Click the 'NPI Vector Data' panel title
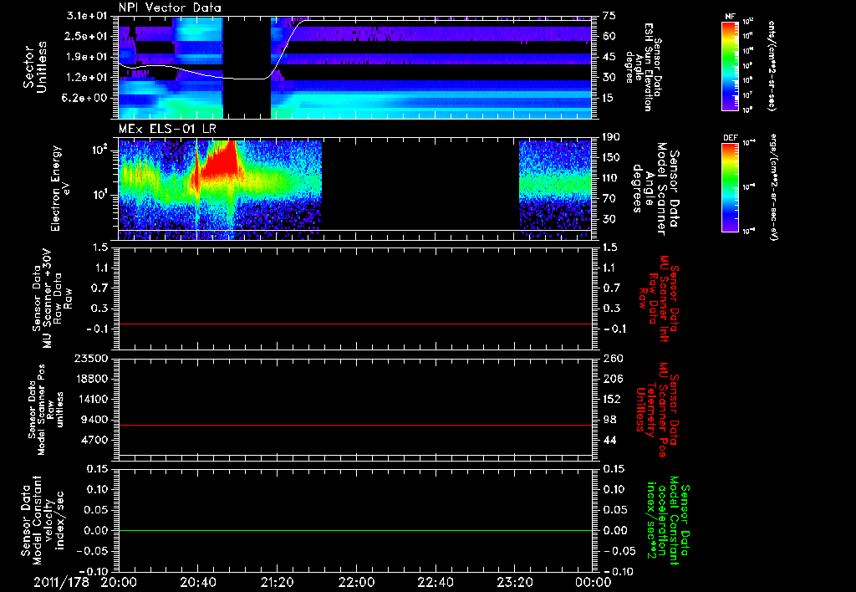 (x=170, y=8)
